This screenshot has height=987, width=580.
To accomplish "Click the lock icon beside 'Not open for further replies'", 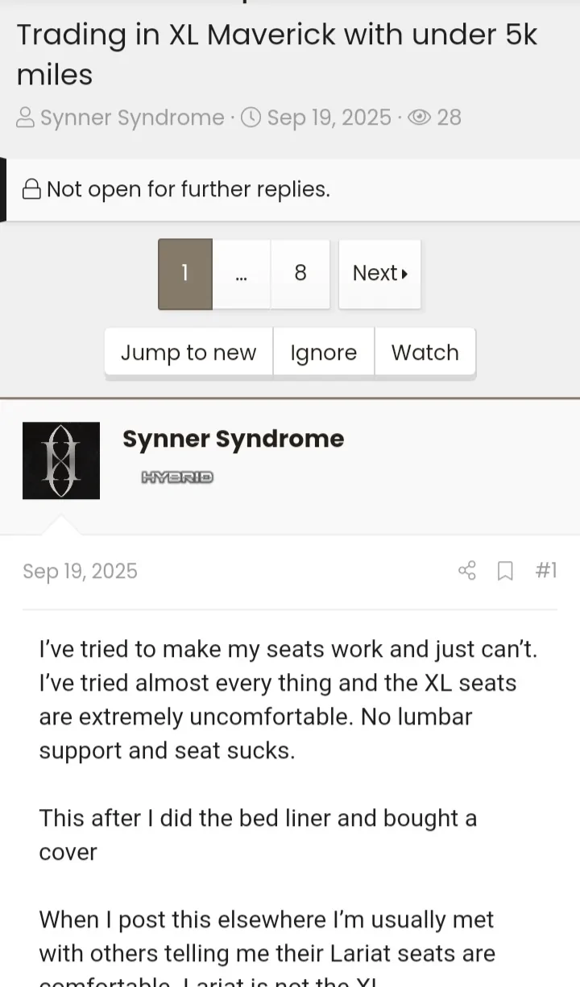I will click(x=31, y=189).
